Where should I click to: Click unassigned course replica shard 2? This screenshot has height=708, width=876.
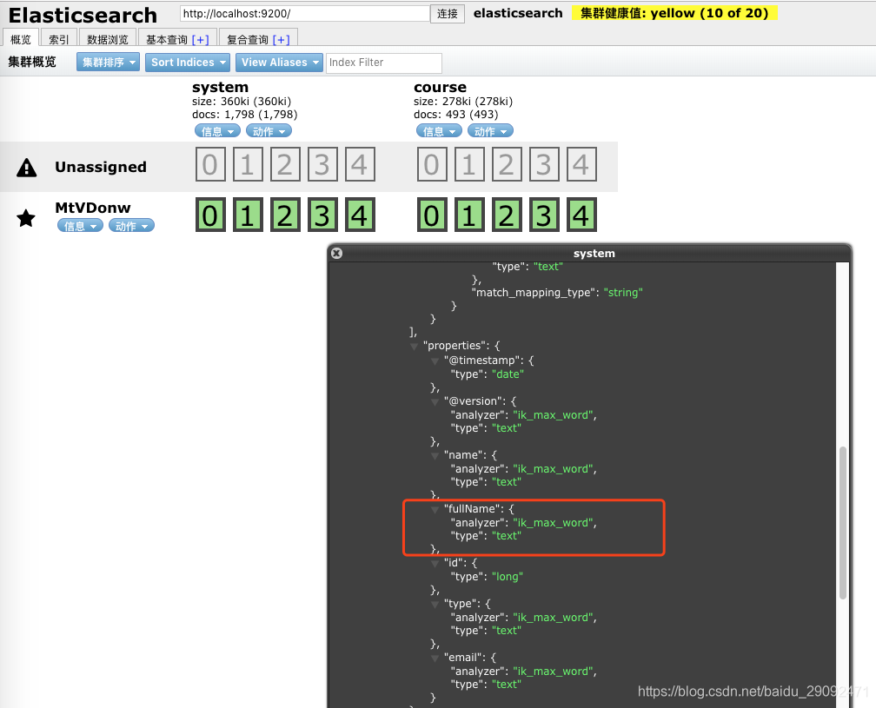(x=507, y=164)
